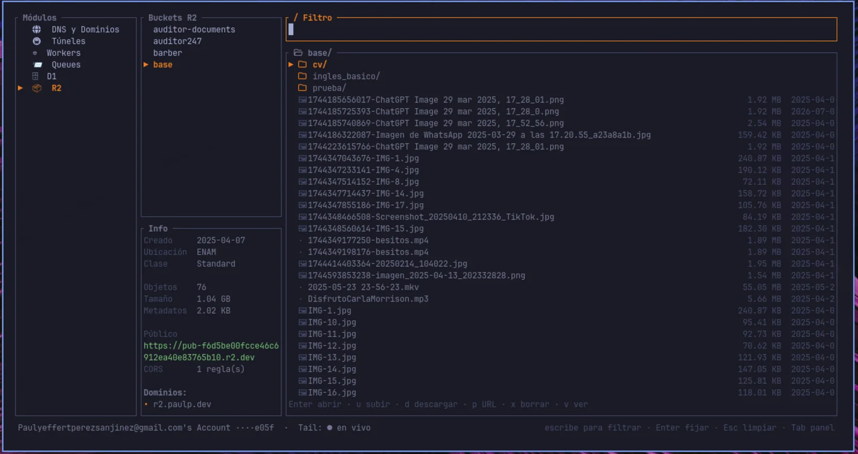This screenshot has width=858, height=454.
Task: Click the Queues module icon
Action: [x=38, y=65]
